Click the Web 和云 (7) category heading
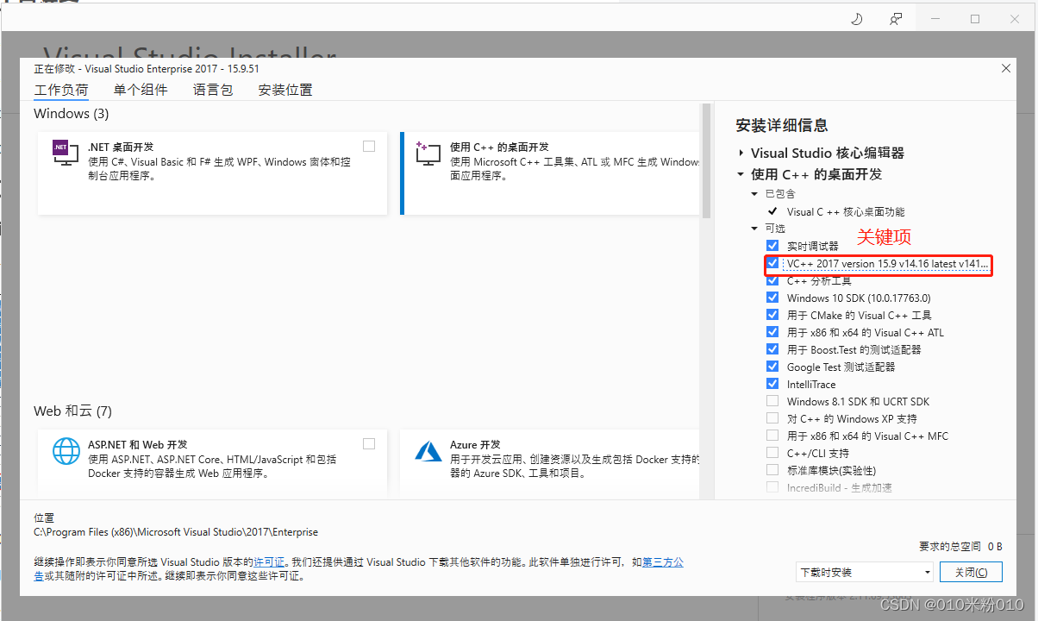 [73, 411]
